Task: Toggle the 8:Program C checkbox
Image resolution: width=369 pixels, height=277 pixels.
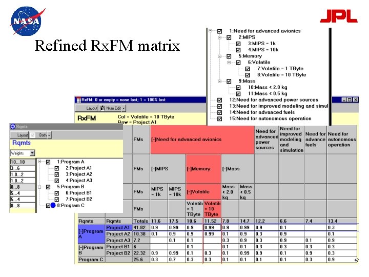Action: 48,206
